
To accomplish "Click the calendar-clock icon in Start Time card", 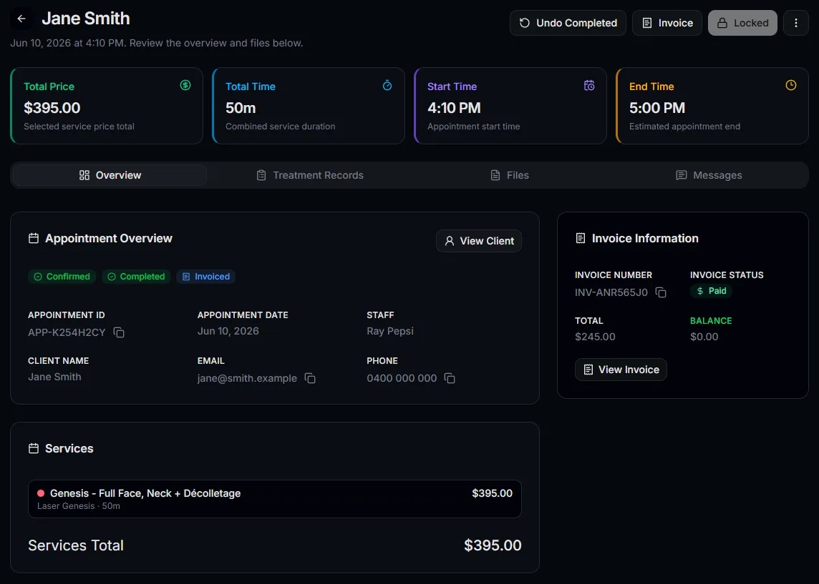I will coord(589,85).
